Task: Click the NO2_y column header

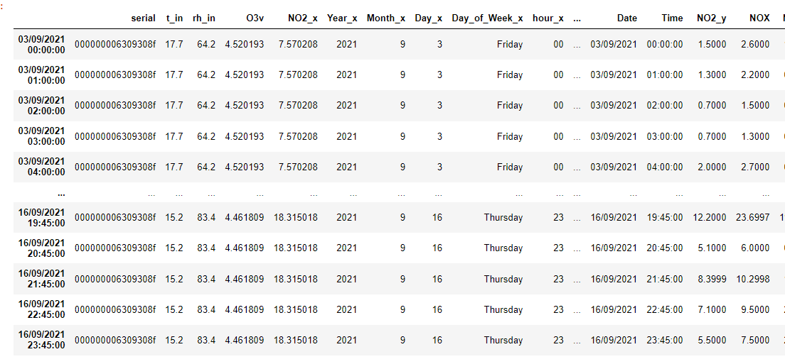Action: click(711, 18)
